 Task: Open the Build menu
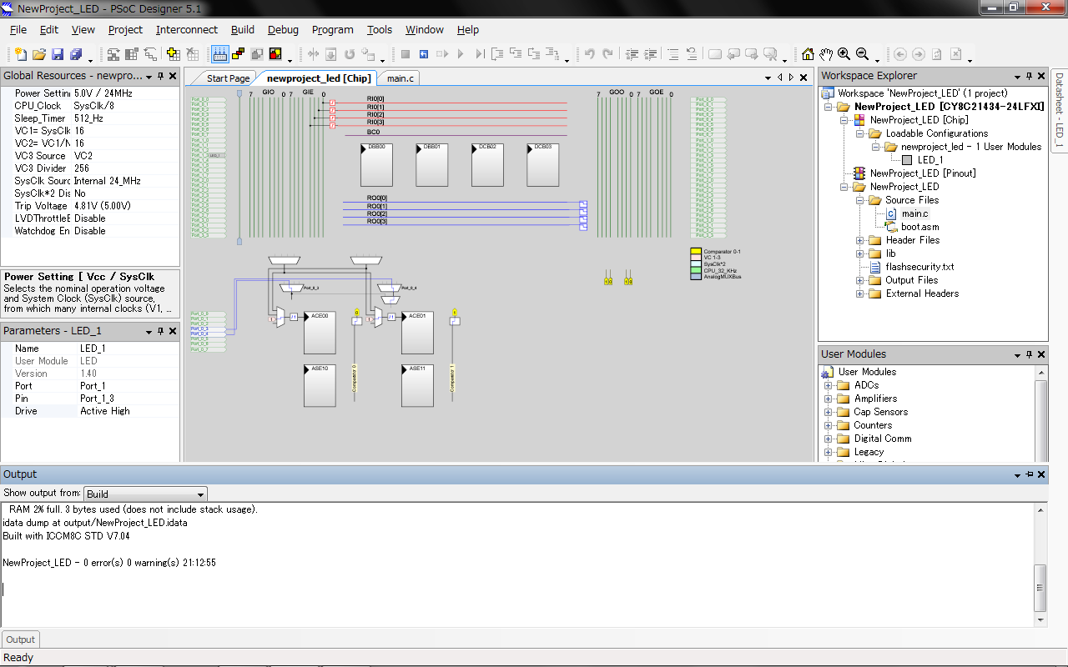[x=243, y=29]
